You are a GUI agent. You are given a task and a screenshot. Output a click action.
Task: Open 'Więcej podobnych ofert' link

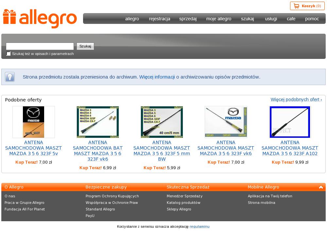(x=296, y=99)
